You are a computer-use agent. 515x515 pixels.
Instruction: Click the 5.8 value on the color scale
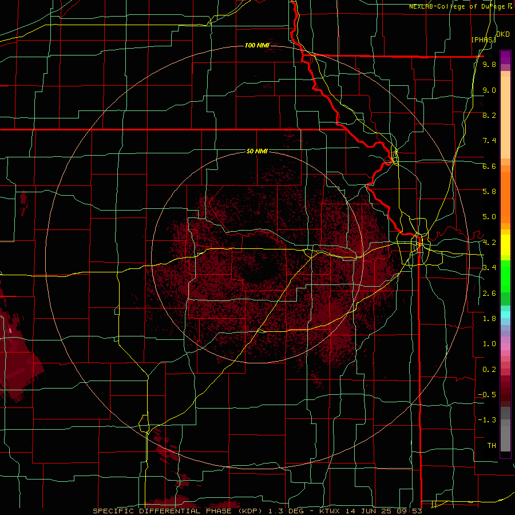489,192
